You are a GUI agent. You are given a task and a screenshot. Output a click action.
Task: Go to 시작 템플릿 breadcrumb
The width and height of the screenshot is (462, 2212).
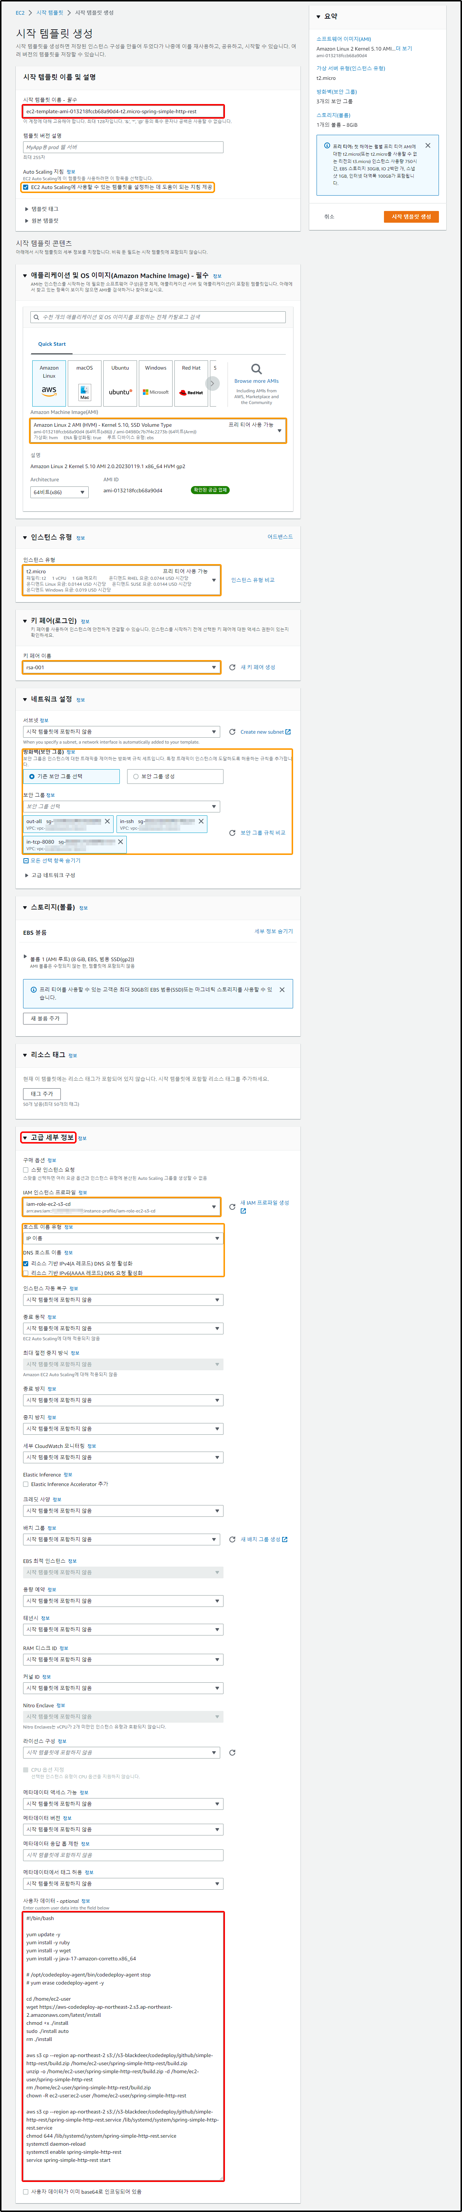point(50,13)
